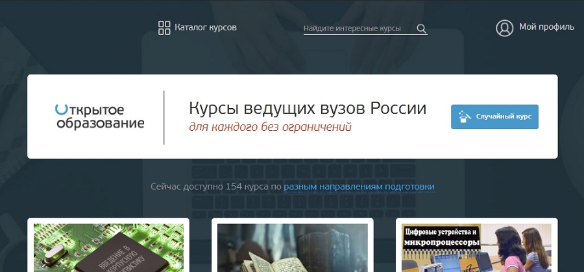The width and height of the screenshot is (584, 272).
Task: Click the profile avatar icon
Action: [505, 28]
